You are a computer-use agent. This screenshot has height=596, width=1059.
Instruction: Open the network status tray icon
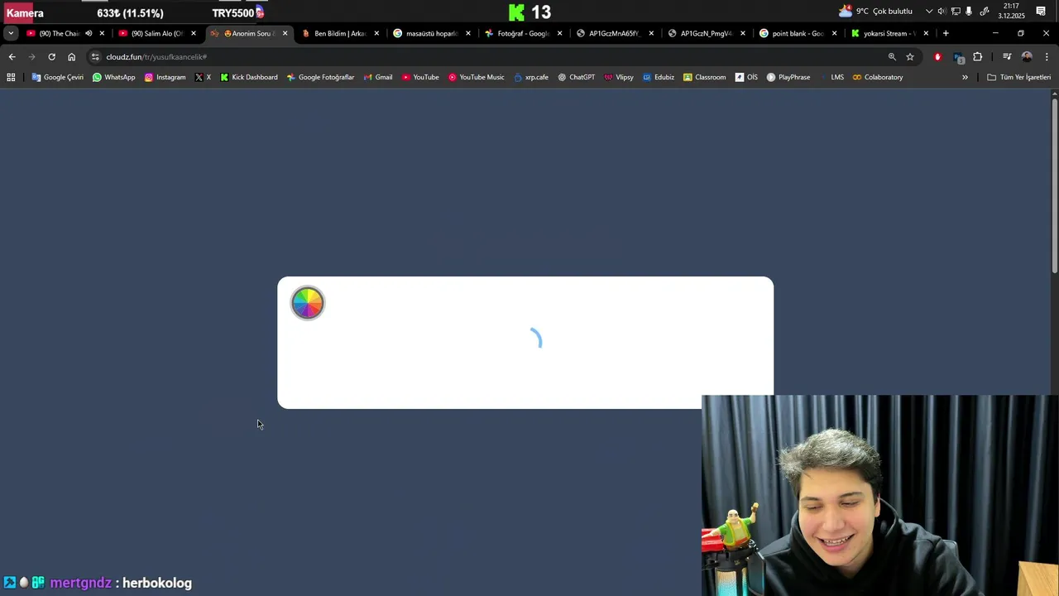[x=956, y=11]
